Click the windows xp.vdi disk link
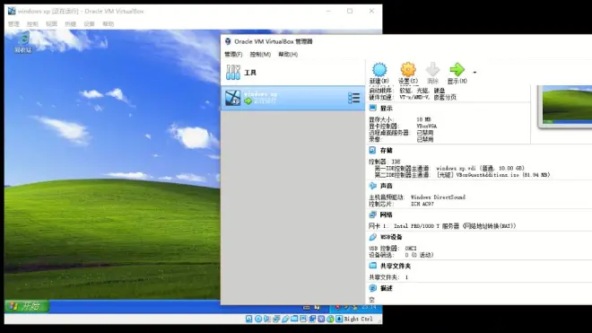Screen dimensions: 592x333 [x=480, y=168]
